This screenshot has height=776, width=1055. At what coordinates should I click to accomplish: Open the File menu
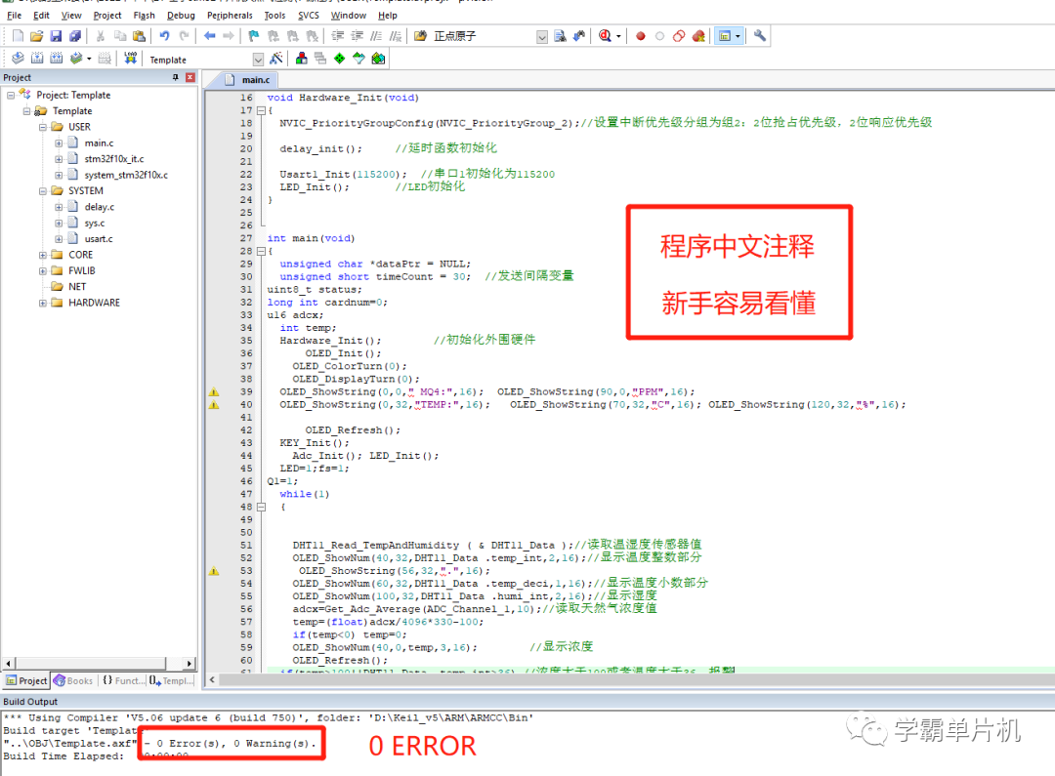tap(14, 15)
